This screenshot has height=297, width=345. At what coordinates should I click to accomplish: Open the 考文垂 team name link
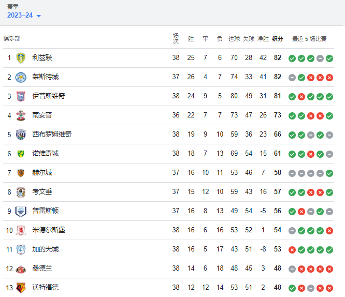tap(42, 191)
